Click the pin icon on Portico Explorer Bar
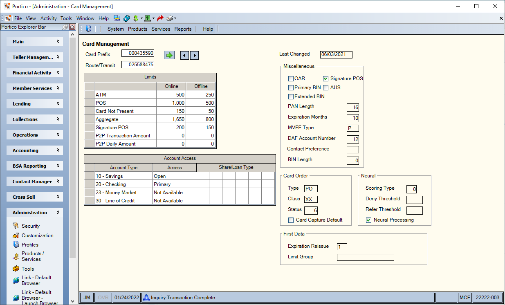 [65, 27]
